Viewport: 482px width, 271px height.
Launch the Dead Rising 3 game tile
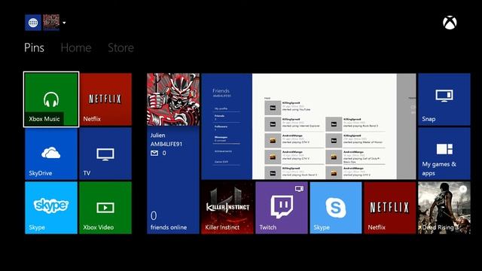[444, 208]
